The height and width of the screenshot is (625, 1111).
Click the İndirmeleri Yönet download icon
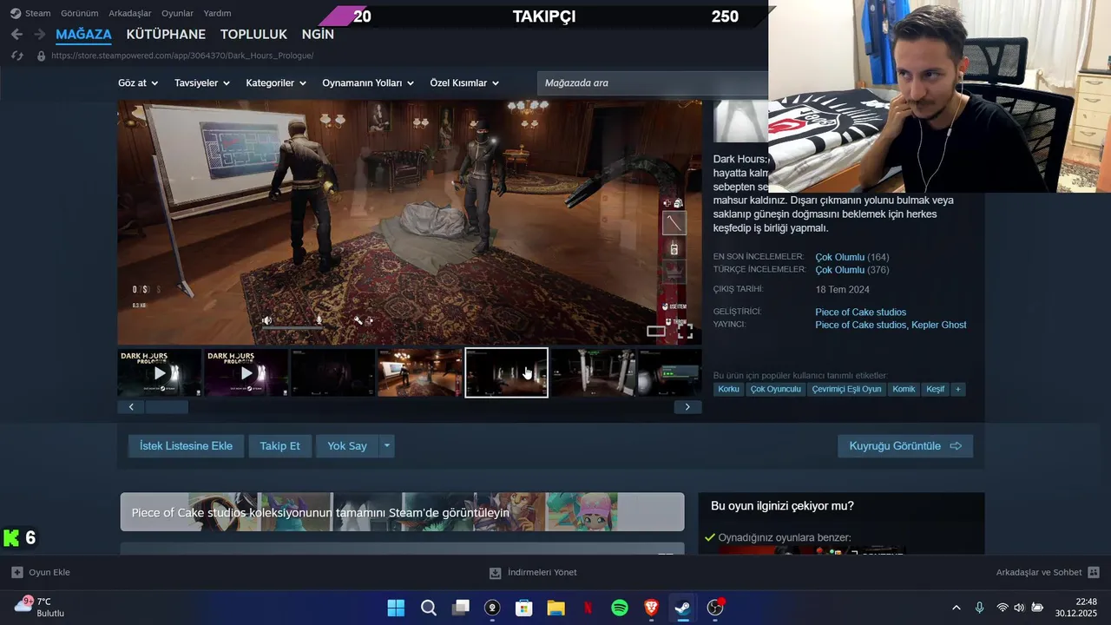point(495,572)
